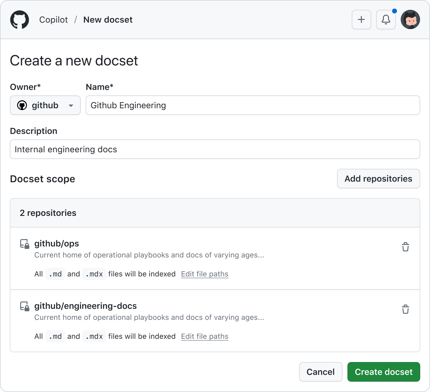Open the Owner dropdown showing github

click(45, 105)
